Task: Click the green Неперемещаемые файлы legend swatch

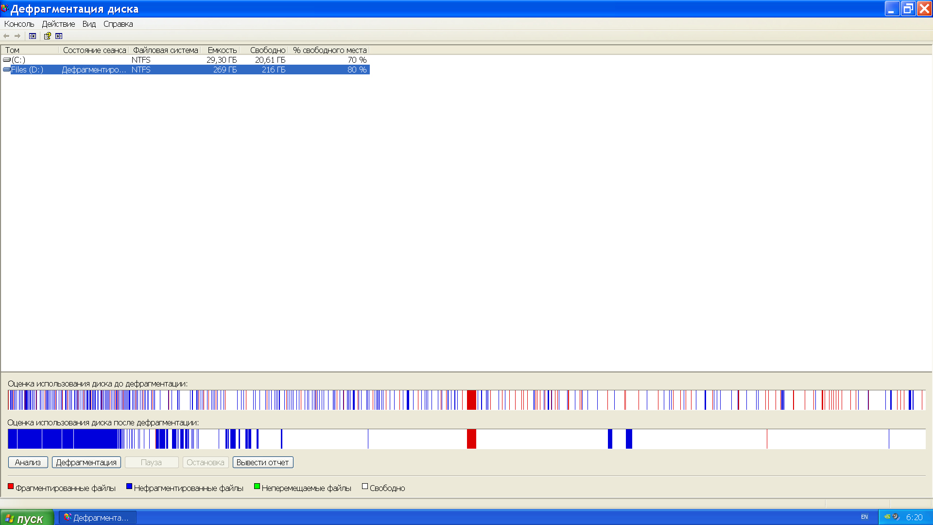Action: tap(257, 487)
